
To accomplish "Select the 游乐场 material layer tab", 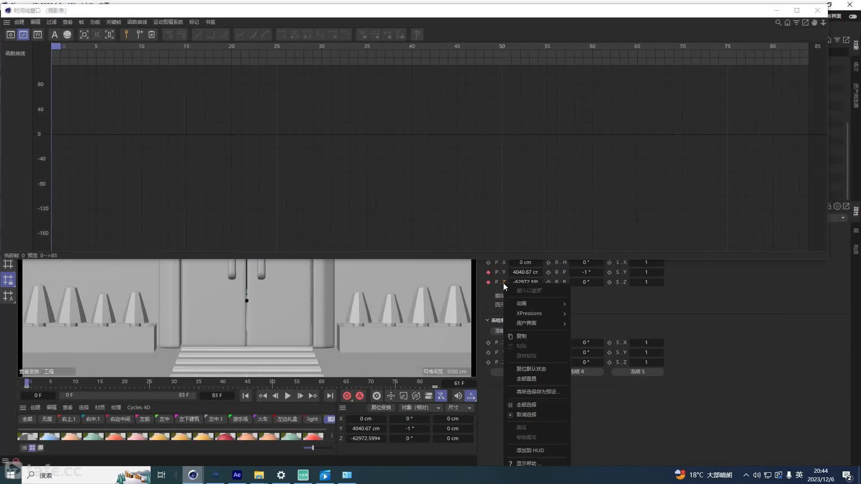I will (240, 419).
